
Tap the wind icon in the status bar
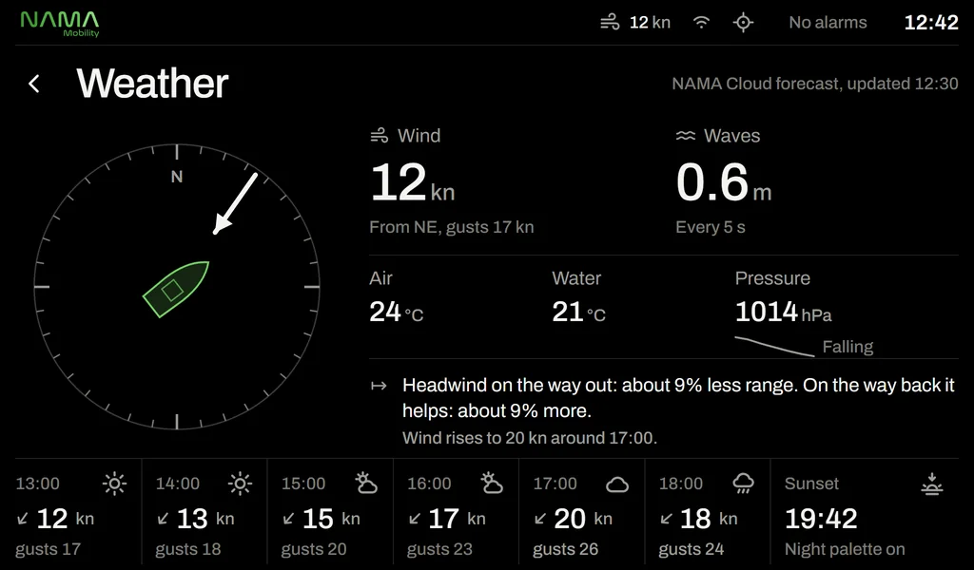(610, 23)
